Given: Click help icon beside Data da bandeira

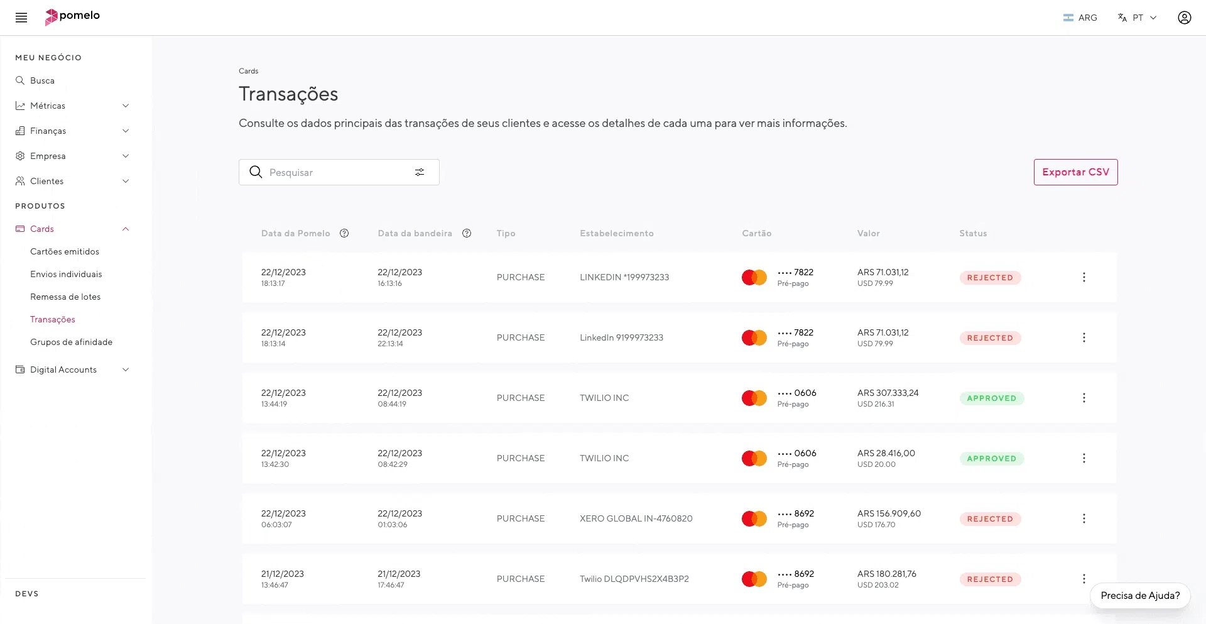Looking at the screenshot, I should pyautogui.click(x=467, y=233).
